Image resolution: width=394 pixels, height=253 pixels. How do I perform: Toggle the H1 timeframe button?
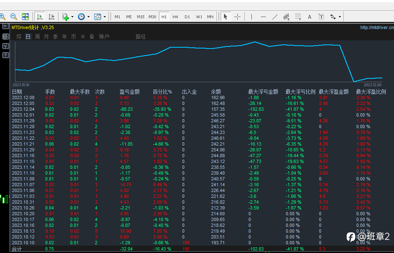(164, 17)
